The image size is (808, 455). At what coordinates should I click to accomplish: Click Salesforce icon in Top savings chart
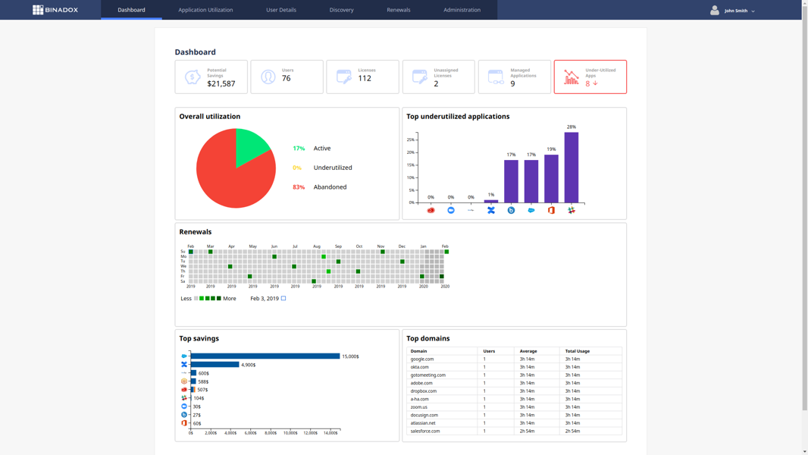click(184, 356)
